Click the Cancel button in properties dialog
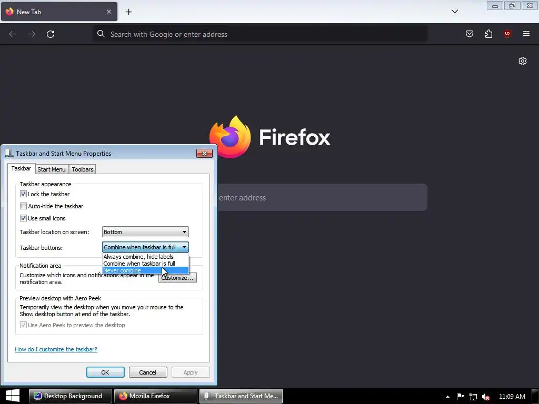This screenshot has width=539, height=404. (148, 372)
